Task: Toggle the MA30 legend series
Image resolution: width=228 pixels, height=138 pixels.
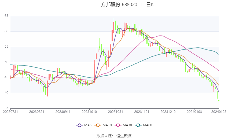Action: (123, 125)
